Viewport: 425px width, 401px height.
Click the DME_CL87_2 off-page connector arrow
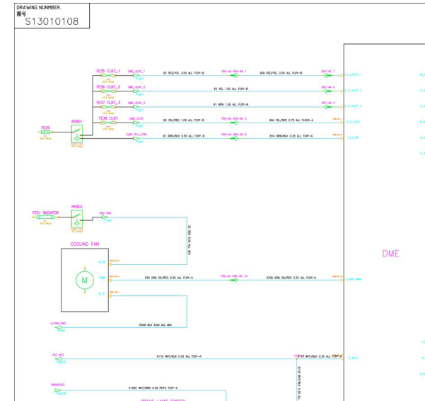coord(136,91)
